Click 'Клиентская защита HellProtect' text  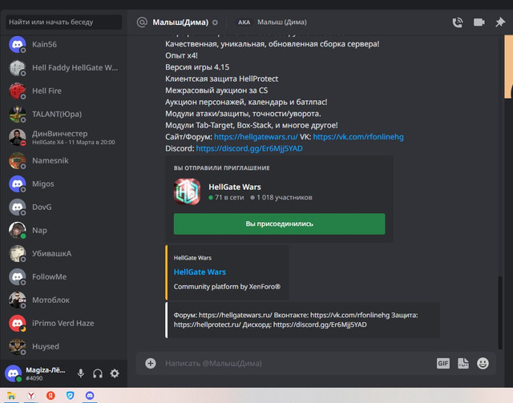(221, 79)
